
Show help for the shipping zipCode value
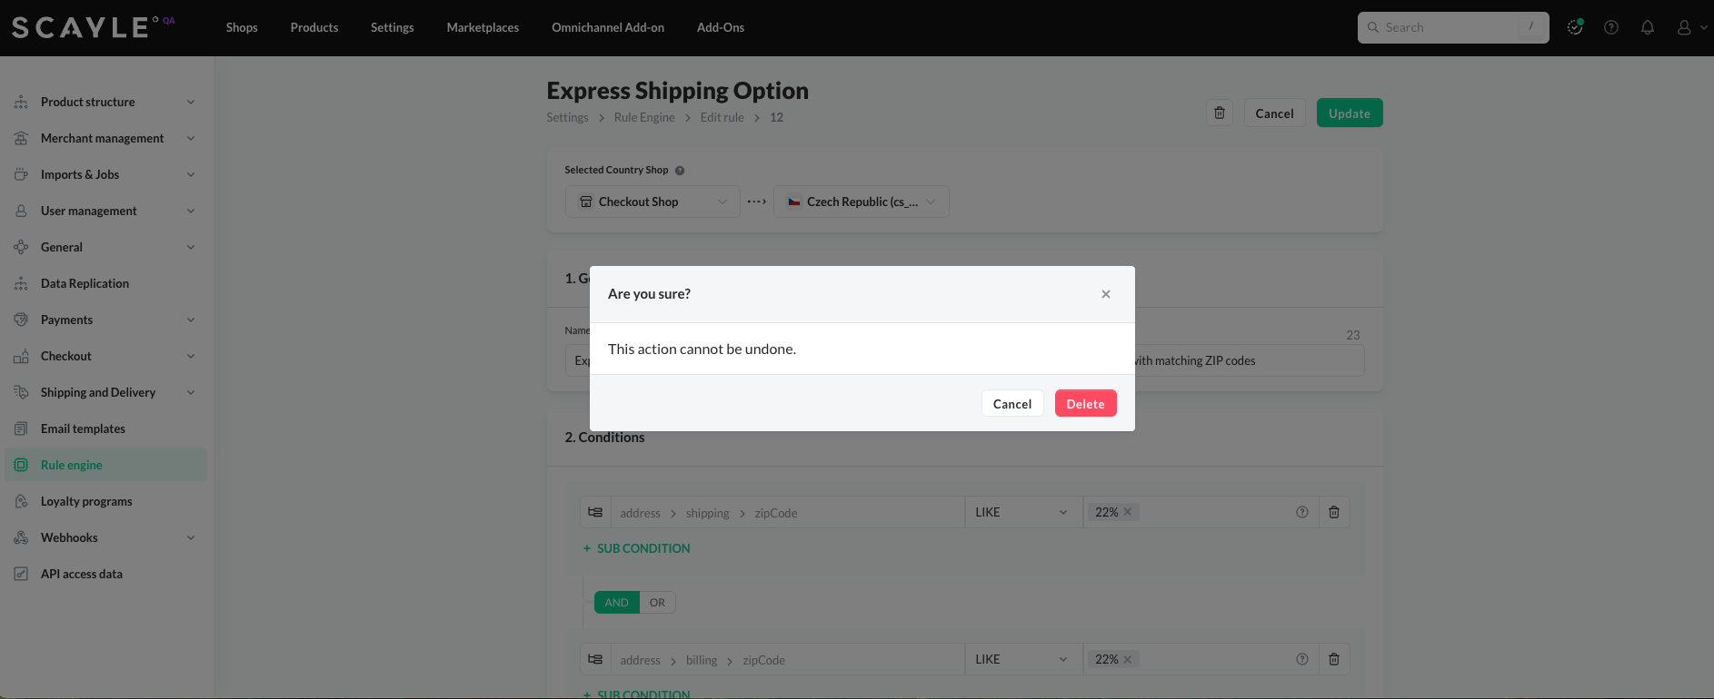pos(1301,513)
